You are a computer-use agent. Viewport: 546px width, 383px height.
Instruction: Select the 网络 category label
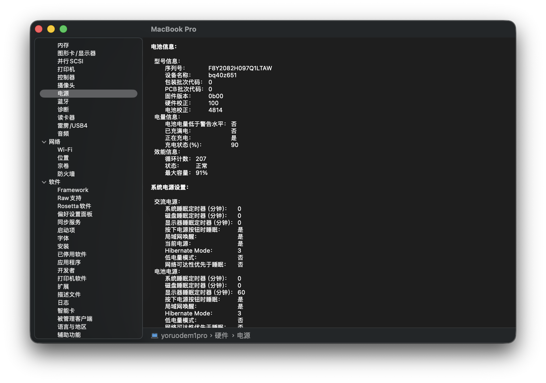(x=54, y=142)
